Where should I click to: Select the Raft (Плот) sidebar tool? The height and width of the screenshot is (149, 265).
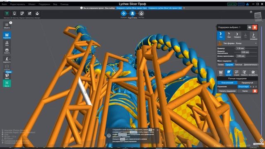[7, 43]
